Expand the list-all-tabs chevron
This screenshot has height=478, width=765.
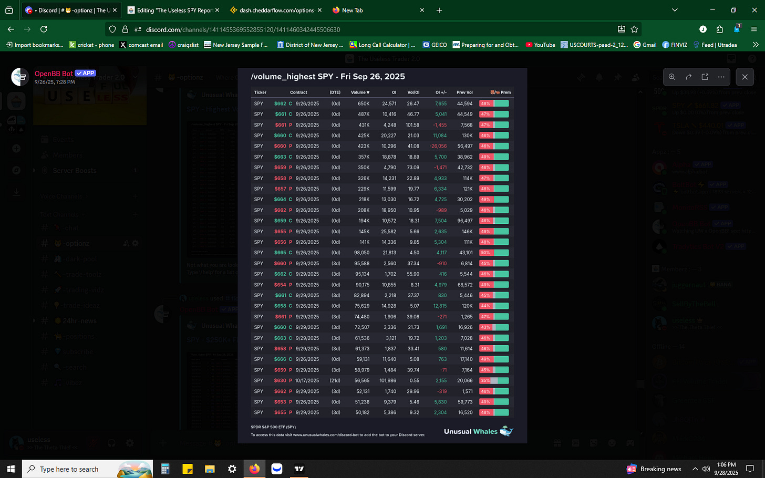675,10
